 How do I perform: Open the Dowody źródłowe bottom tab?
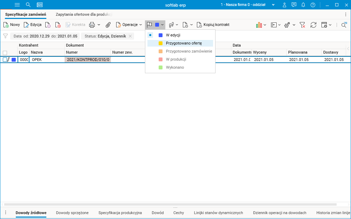(31, 213)
